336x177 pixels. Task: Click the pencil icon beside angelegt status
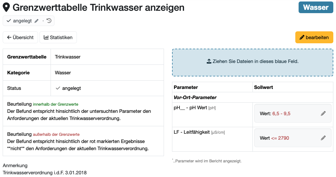coord(36,21)
